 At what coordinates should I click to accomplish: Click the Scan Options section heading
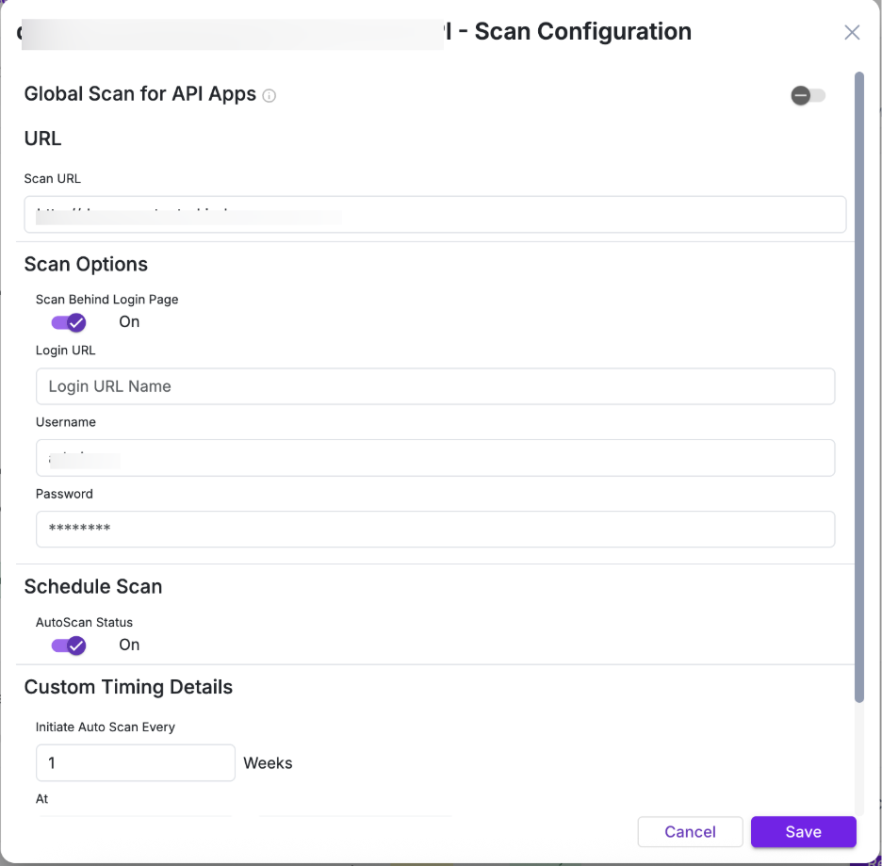click(86, 265)
